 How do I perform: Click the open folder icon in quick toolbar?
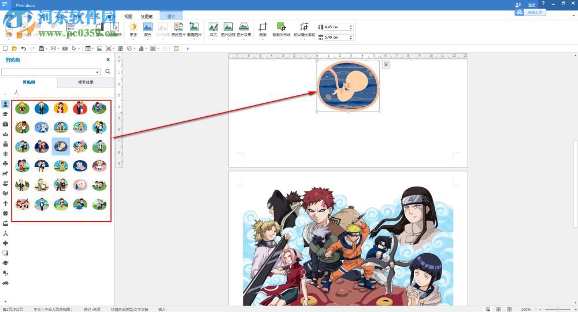tap(14, 49)
